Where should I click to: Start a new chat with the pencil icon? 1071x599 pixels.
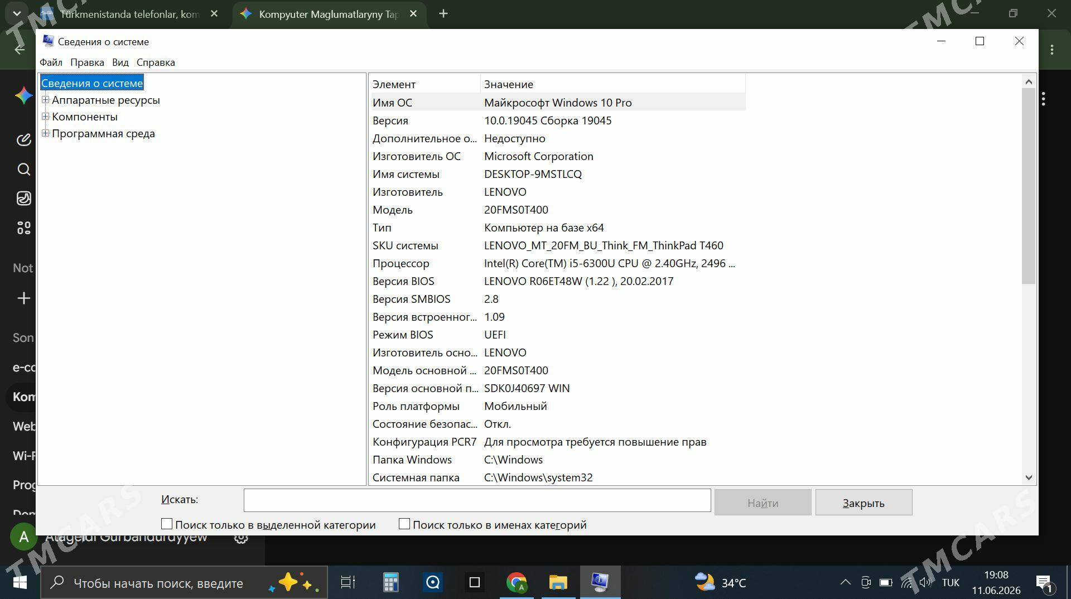point(23,139)
